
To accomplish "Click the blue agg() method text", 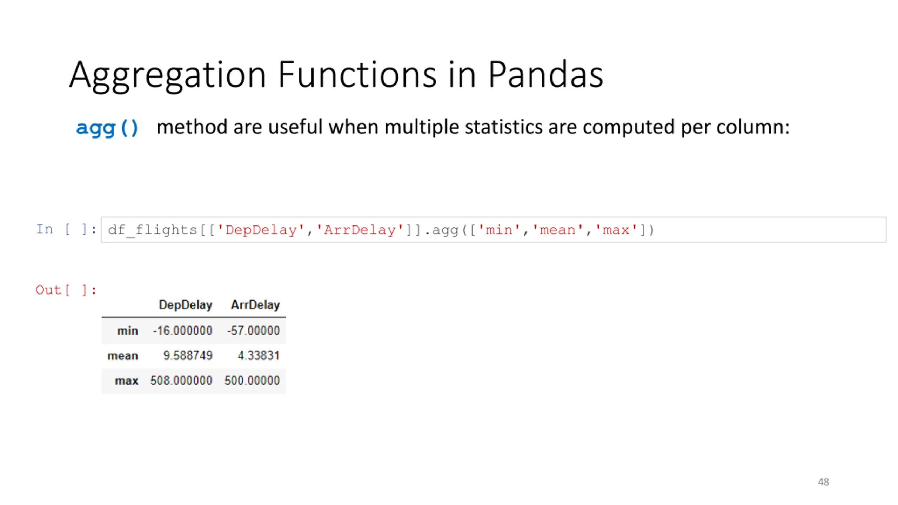I will click(x=107, y=128).
